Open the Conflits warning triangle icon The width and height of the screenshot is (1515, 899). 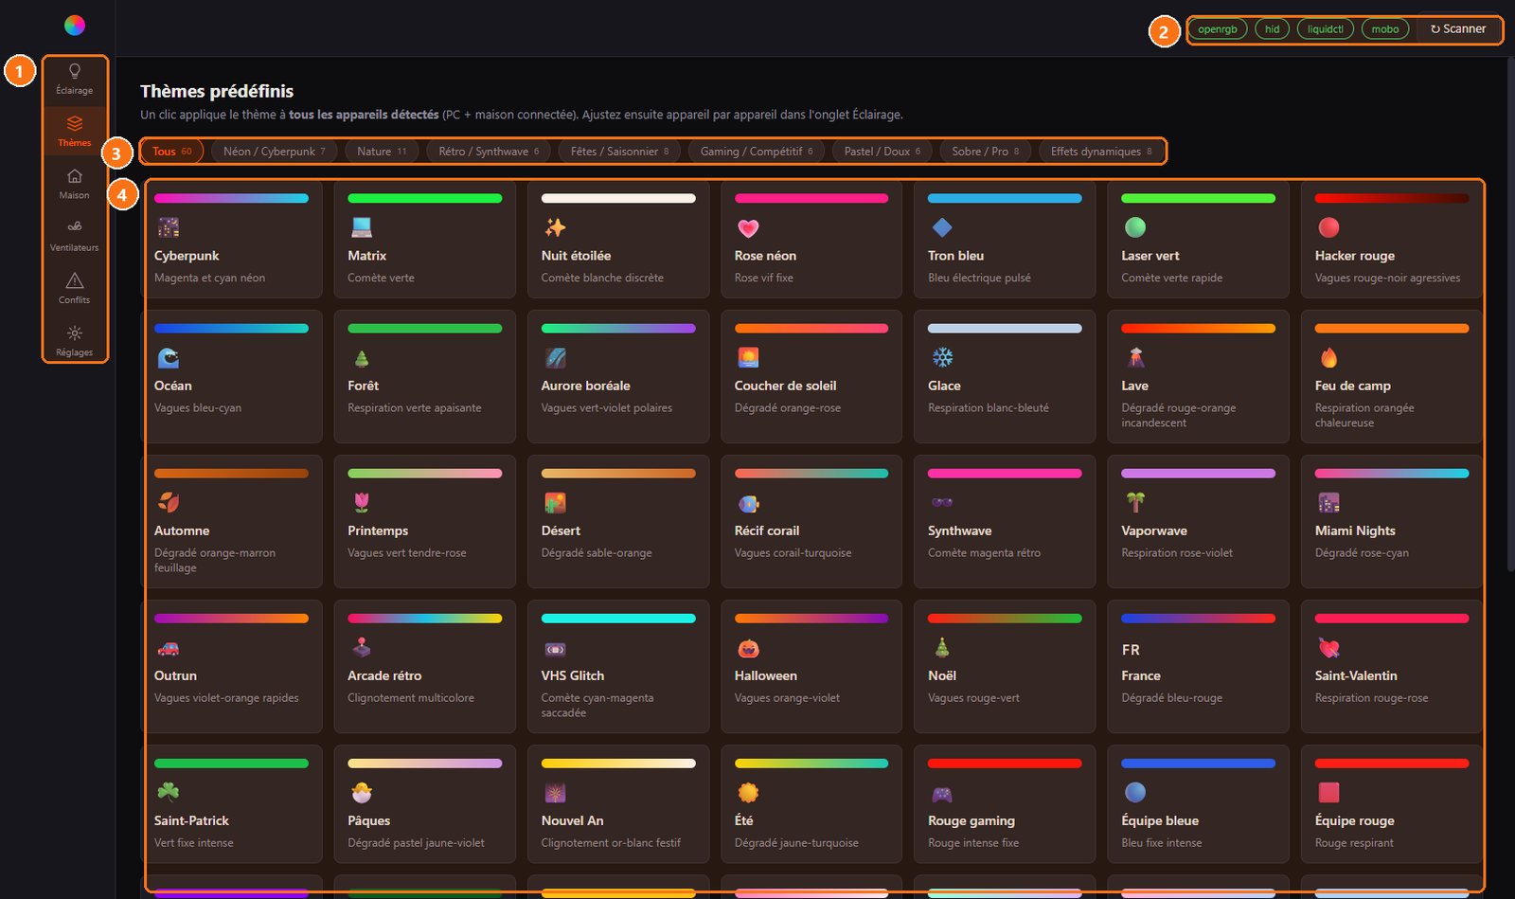75,280
